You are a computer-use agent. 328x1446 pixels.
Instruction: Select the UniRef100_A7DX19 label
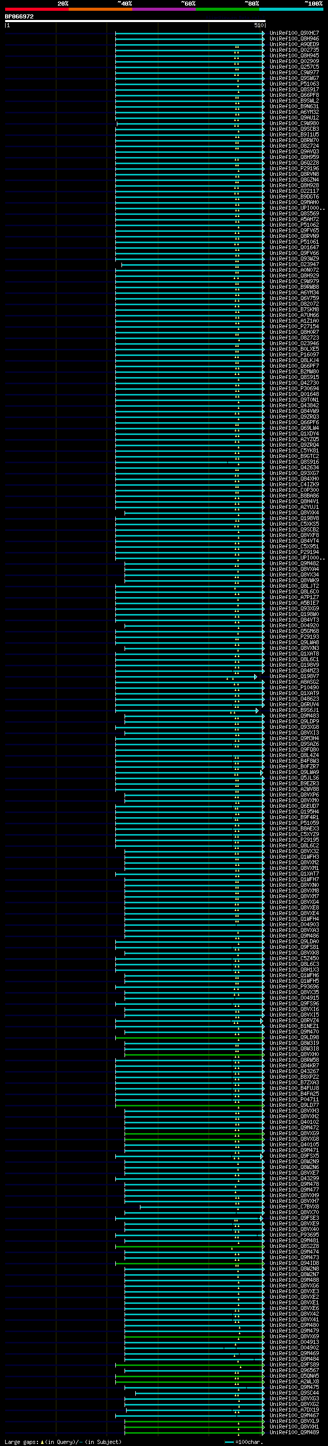(x=294, y=1410)
